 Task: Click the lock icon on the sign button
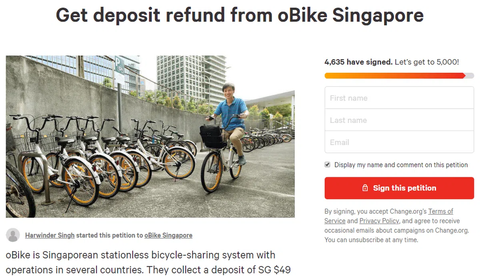(365, 188)
